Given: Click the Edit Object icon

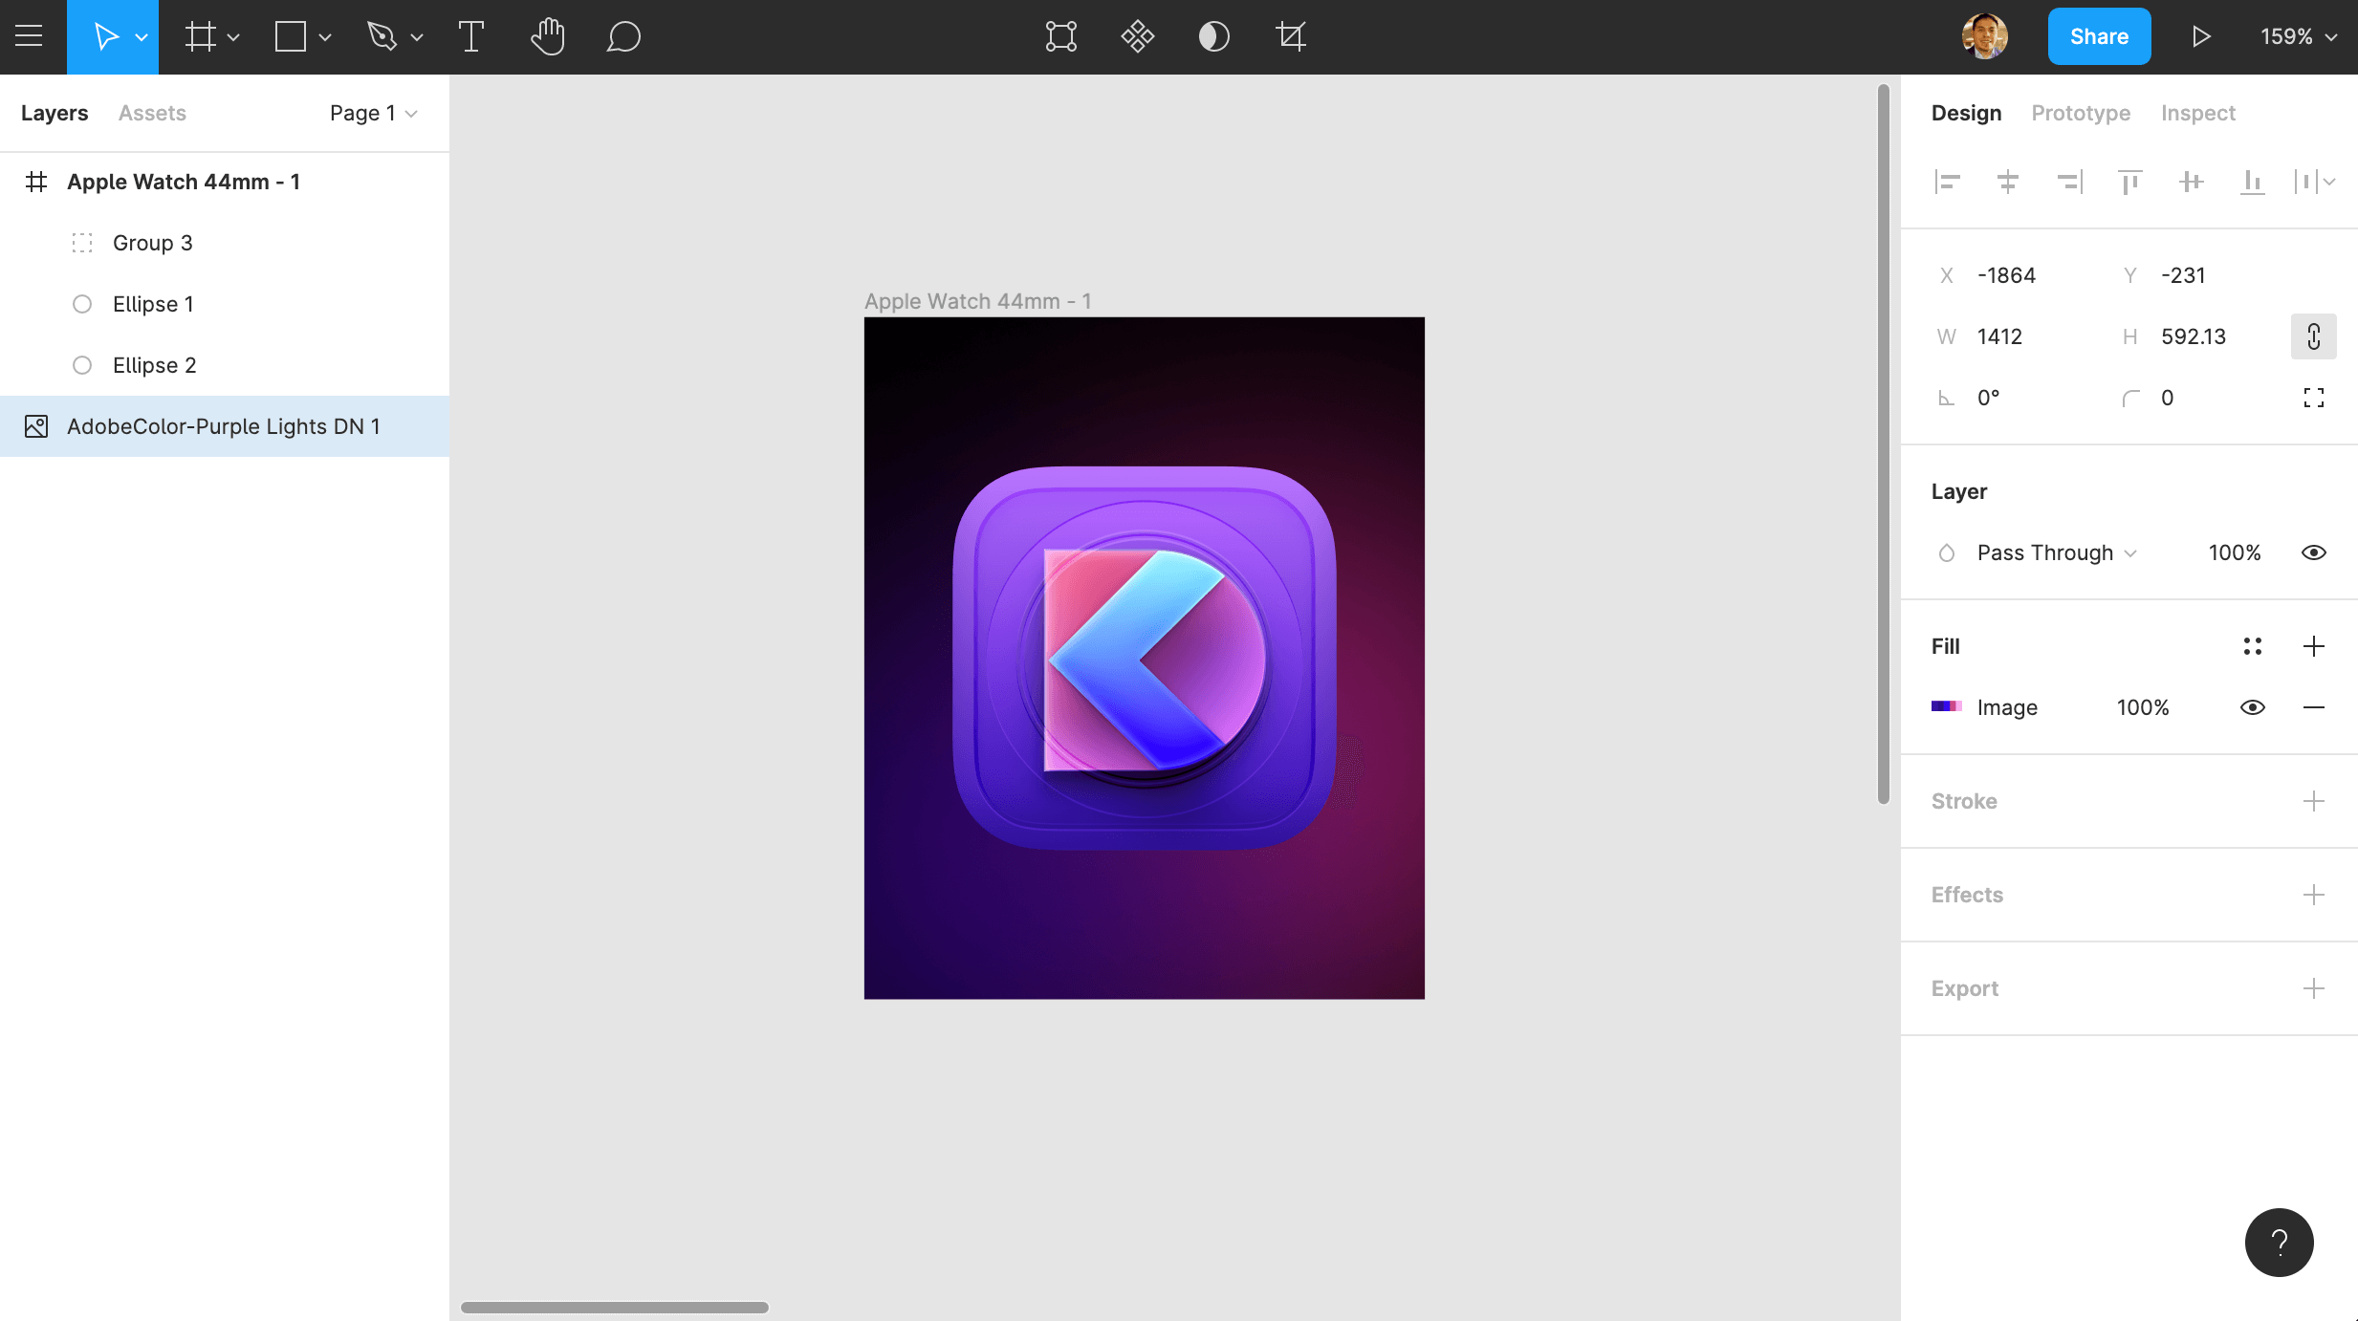Looking at the screenshot, I should [x=1061, y=37].
